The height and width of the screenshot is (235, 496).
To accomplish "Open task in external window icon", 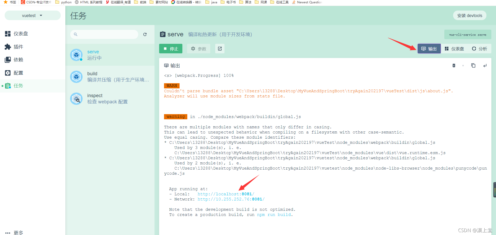I will (x=220, y=49).
